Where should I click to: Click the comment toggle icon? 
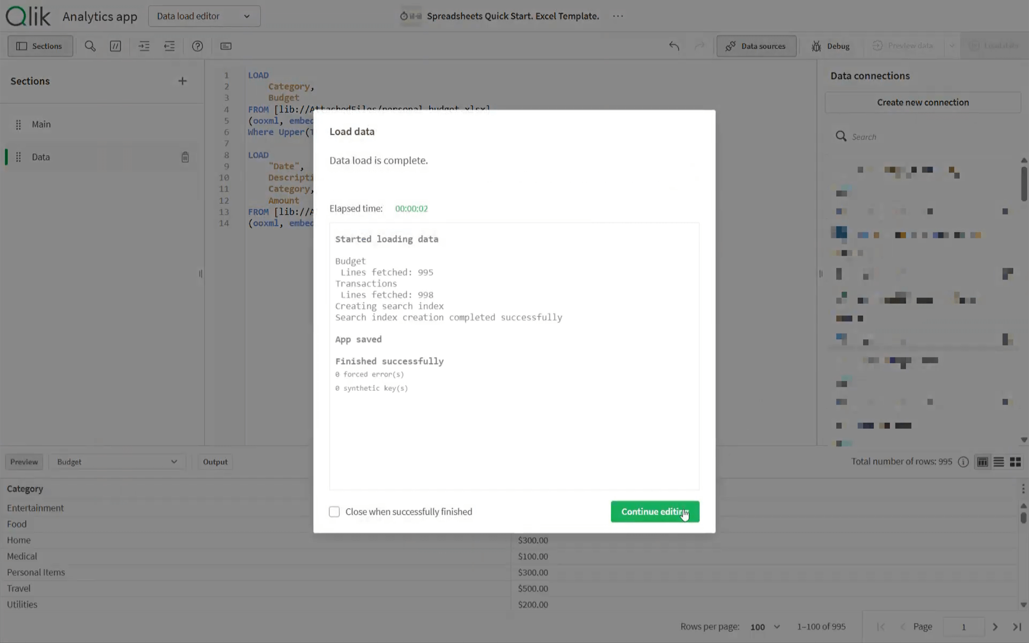tap(115, 46)
